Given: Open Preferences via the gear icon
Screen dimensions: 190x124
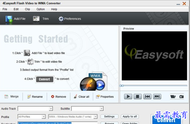Looking at the screenshot, I should click(x=61, y=19).
